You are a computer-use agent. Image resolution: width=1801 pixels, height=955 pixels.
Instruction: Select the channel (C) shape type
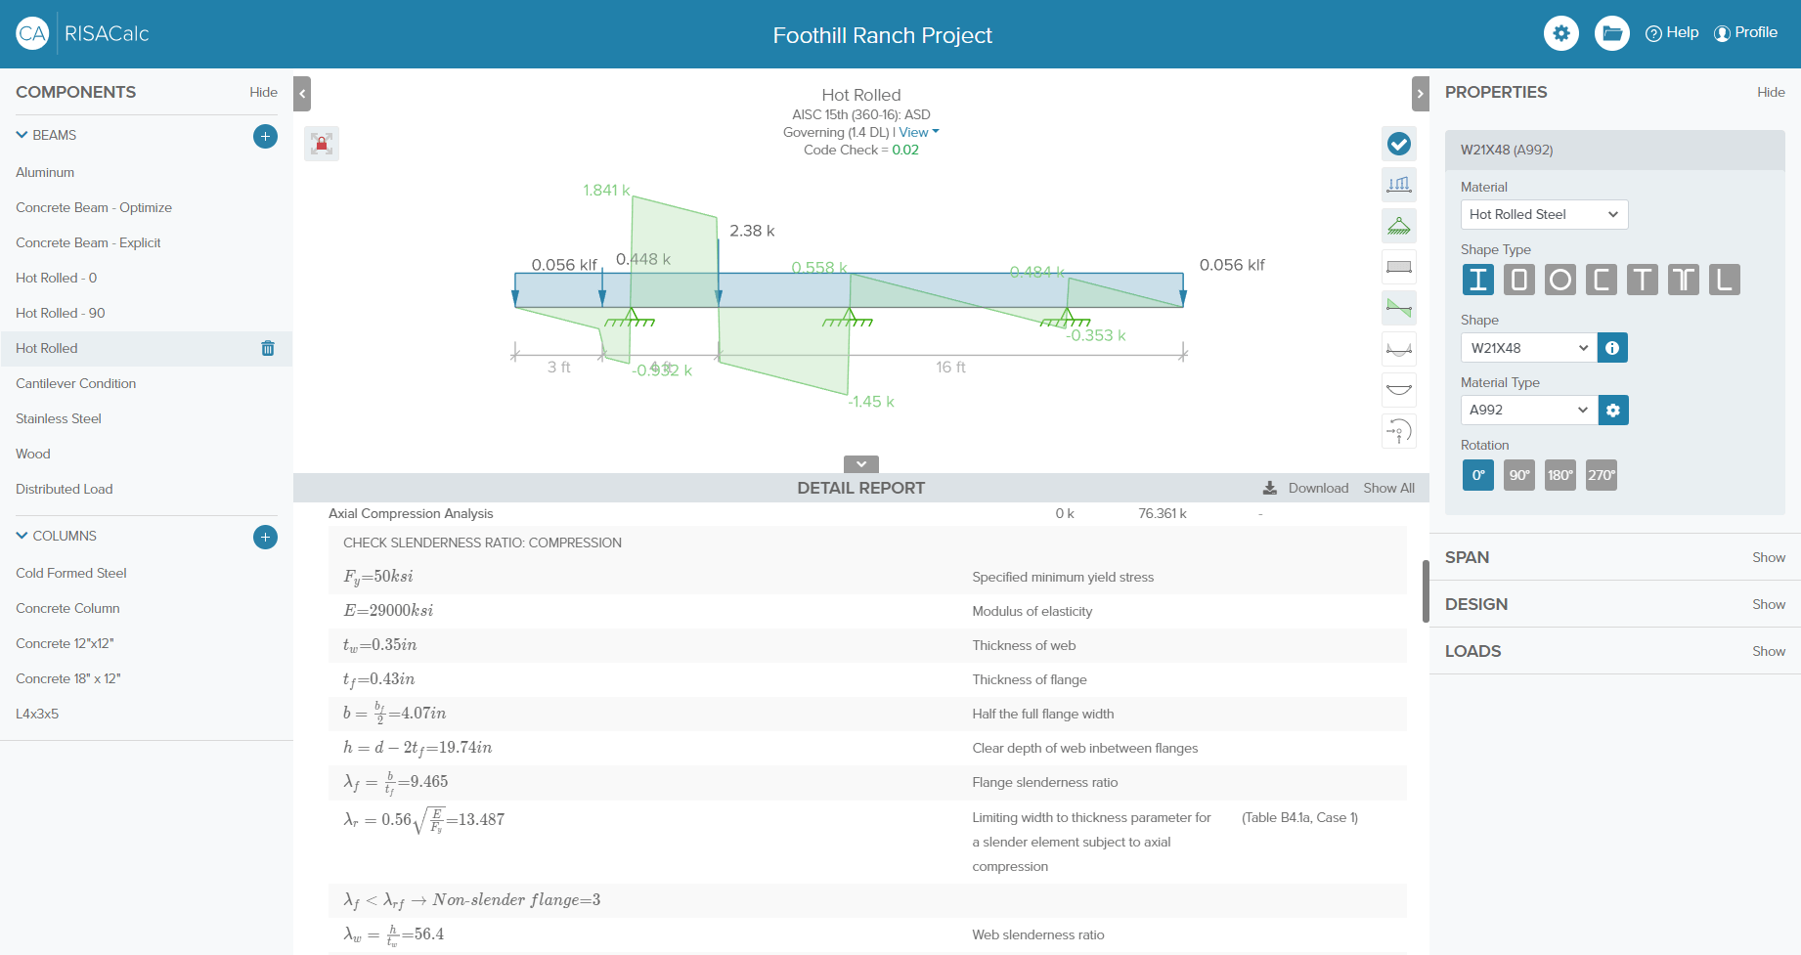[1601, 281]
